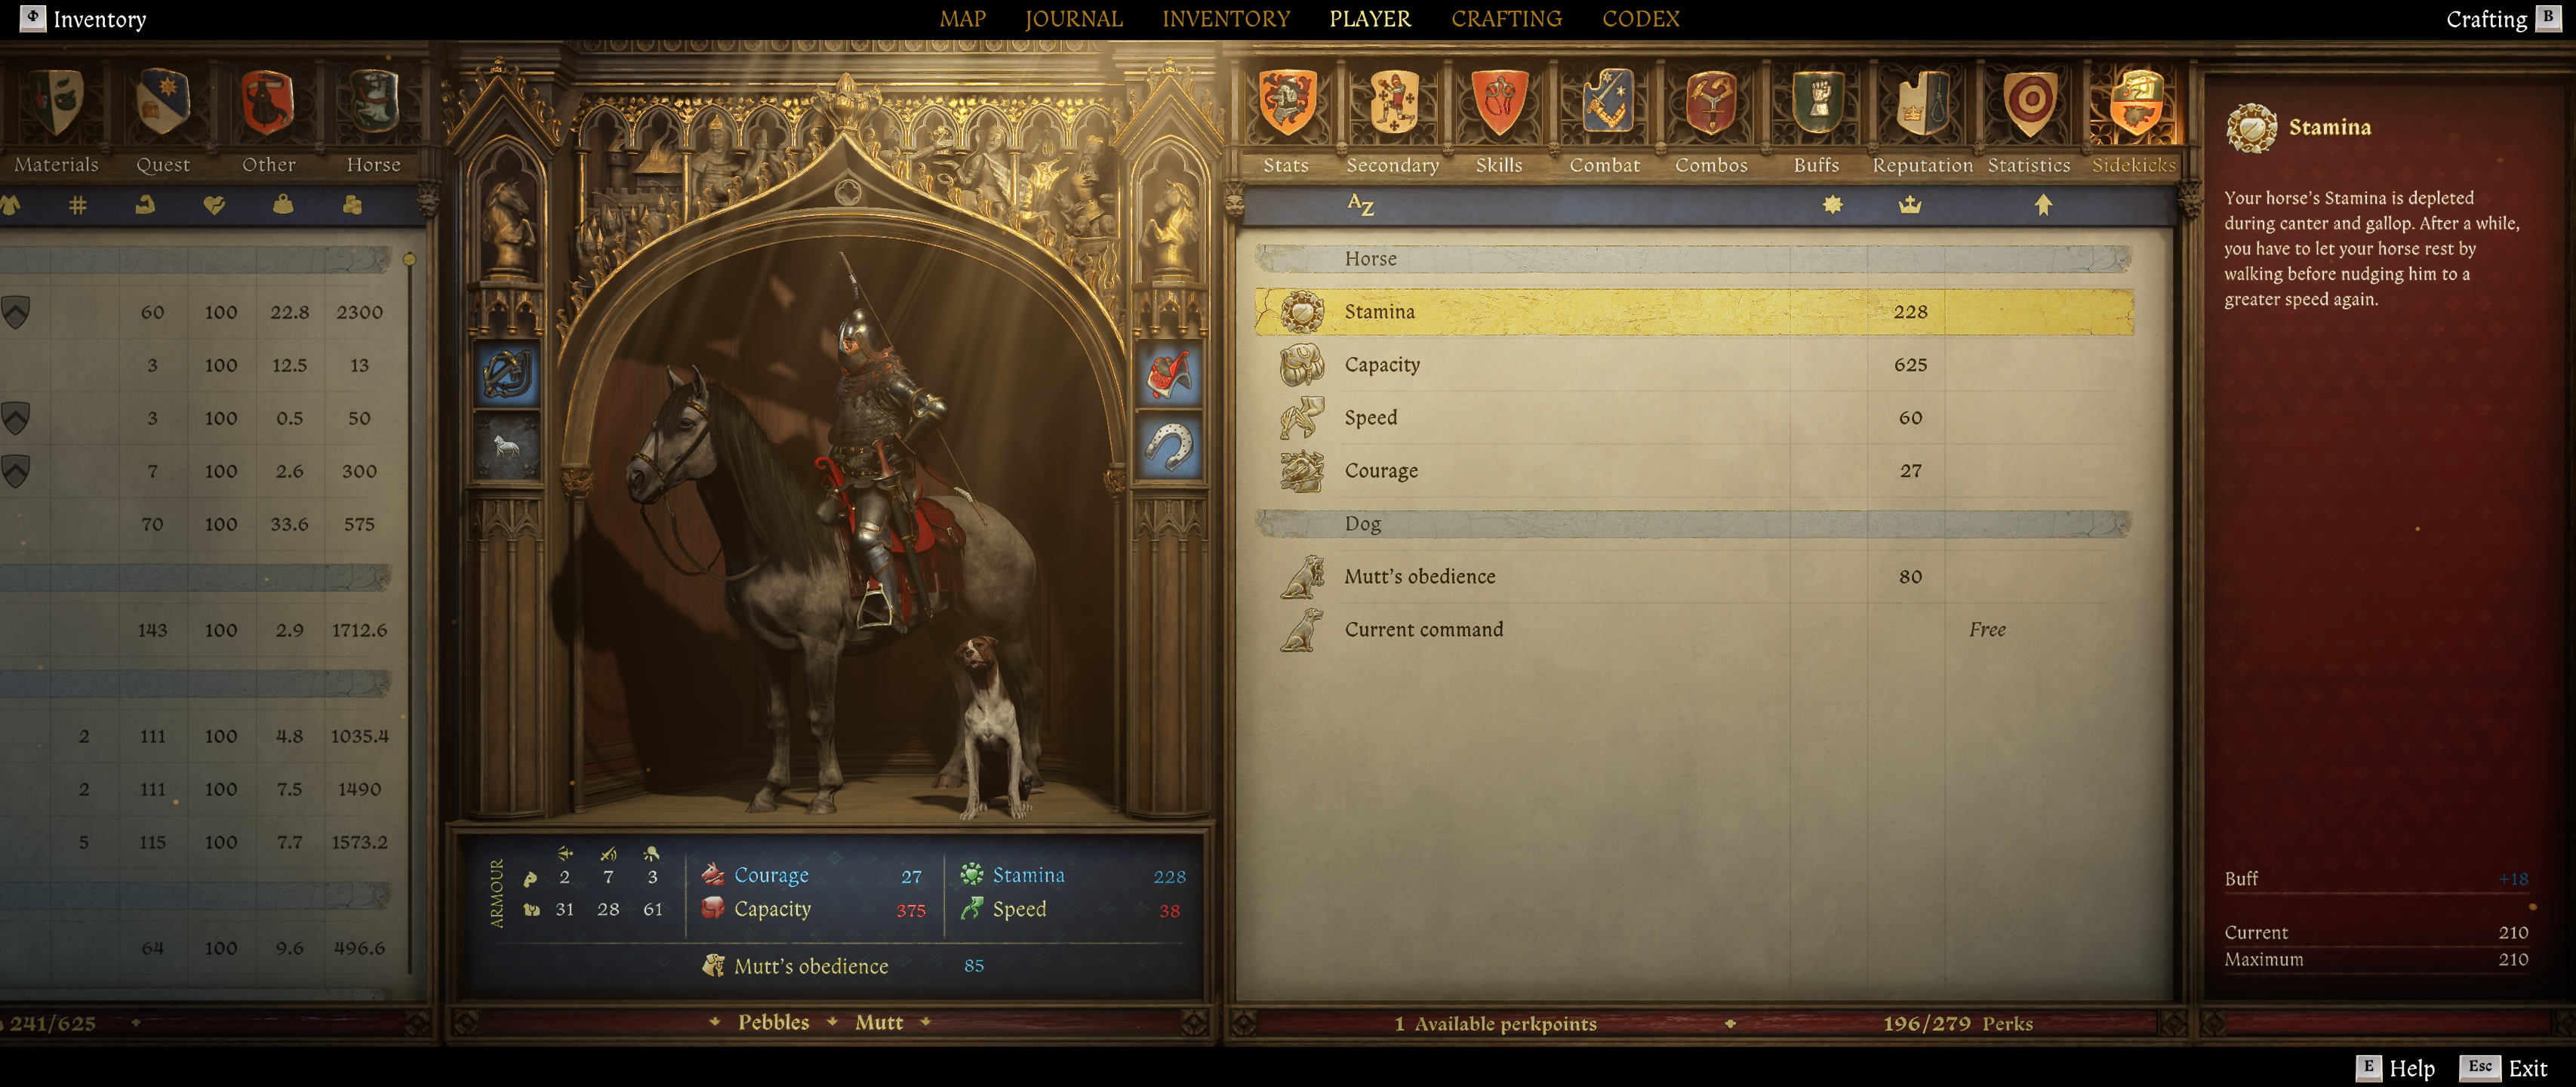Select the Capacity row in list
2576x1087 pixels.
(1693, 365)
